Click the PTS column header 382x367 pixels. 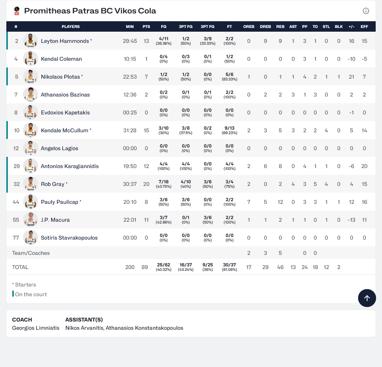(x=146, y=26)
